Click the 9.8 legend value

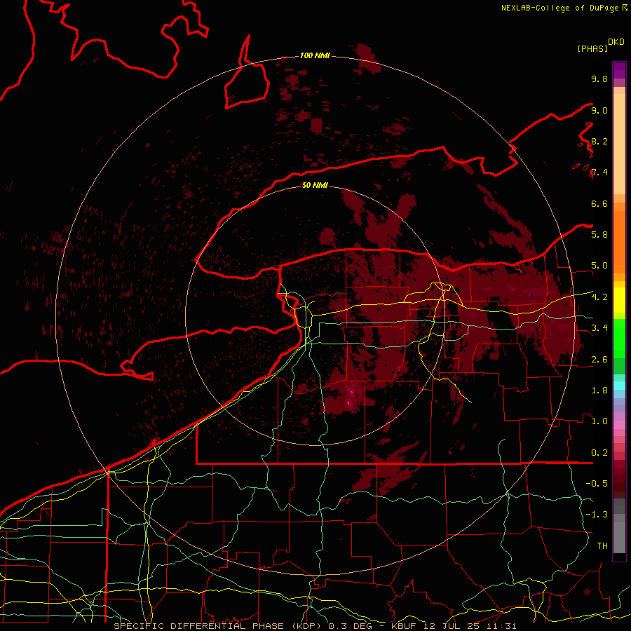[x=599, y=79]
